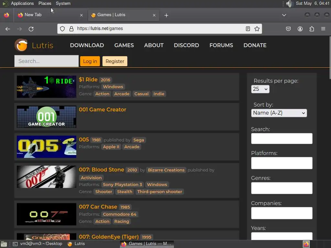Click the $1 Ride thumbnail image
The image size is (331, 248).
coord(47,87)
